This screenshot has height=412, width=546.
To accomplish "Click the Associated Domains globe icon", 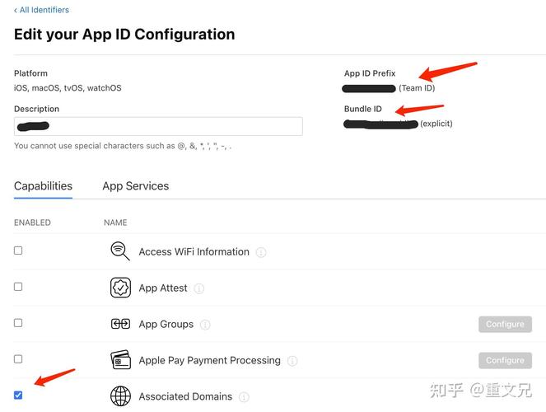I will [x=120, y=396].
